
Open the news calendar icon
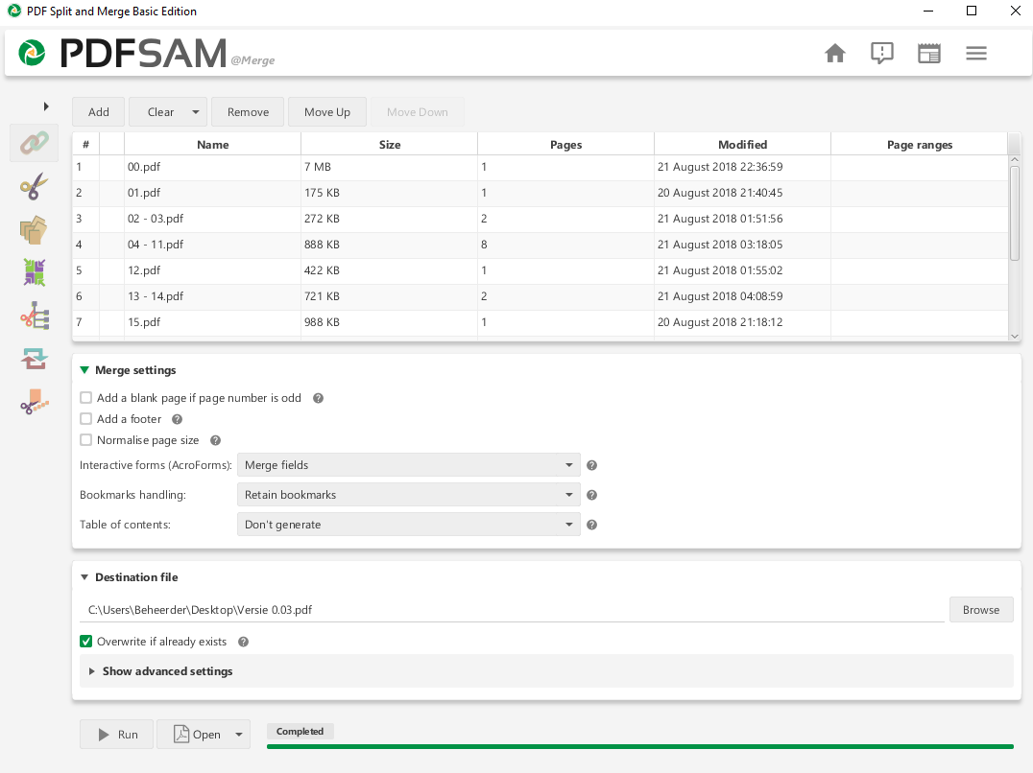(x=928, y=54)
